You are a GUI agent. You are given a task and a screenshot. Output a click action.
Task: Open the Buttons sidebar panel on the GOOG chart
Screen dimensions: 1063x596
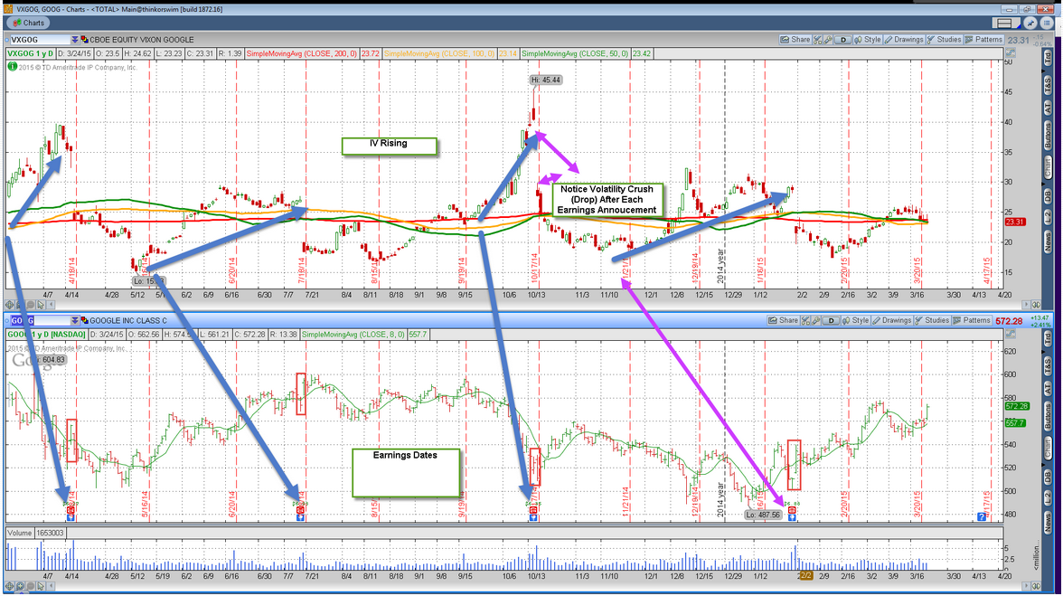[x=1049, y=416]
